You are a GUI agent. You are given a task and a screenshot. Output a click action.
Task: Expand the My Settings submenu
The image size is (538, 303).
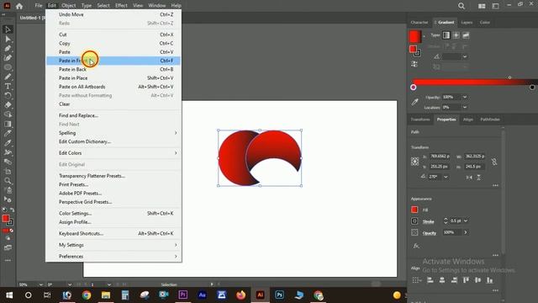point(176,245)
